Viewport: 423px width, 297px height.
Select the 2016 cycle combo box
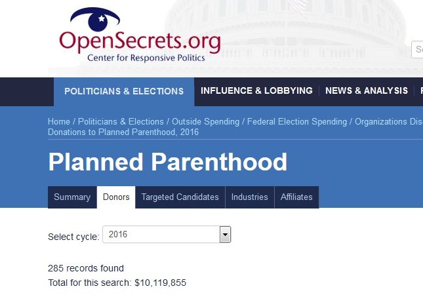(x=167, y=235)
